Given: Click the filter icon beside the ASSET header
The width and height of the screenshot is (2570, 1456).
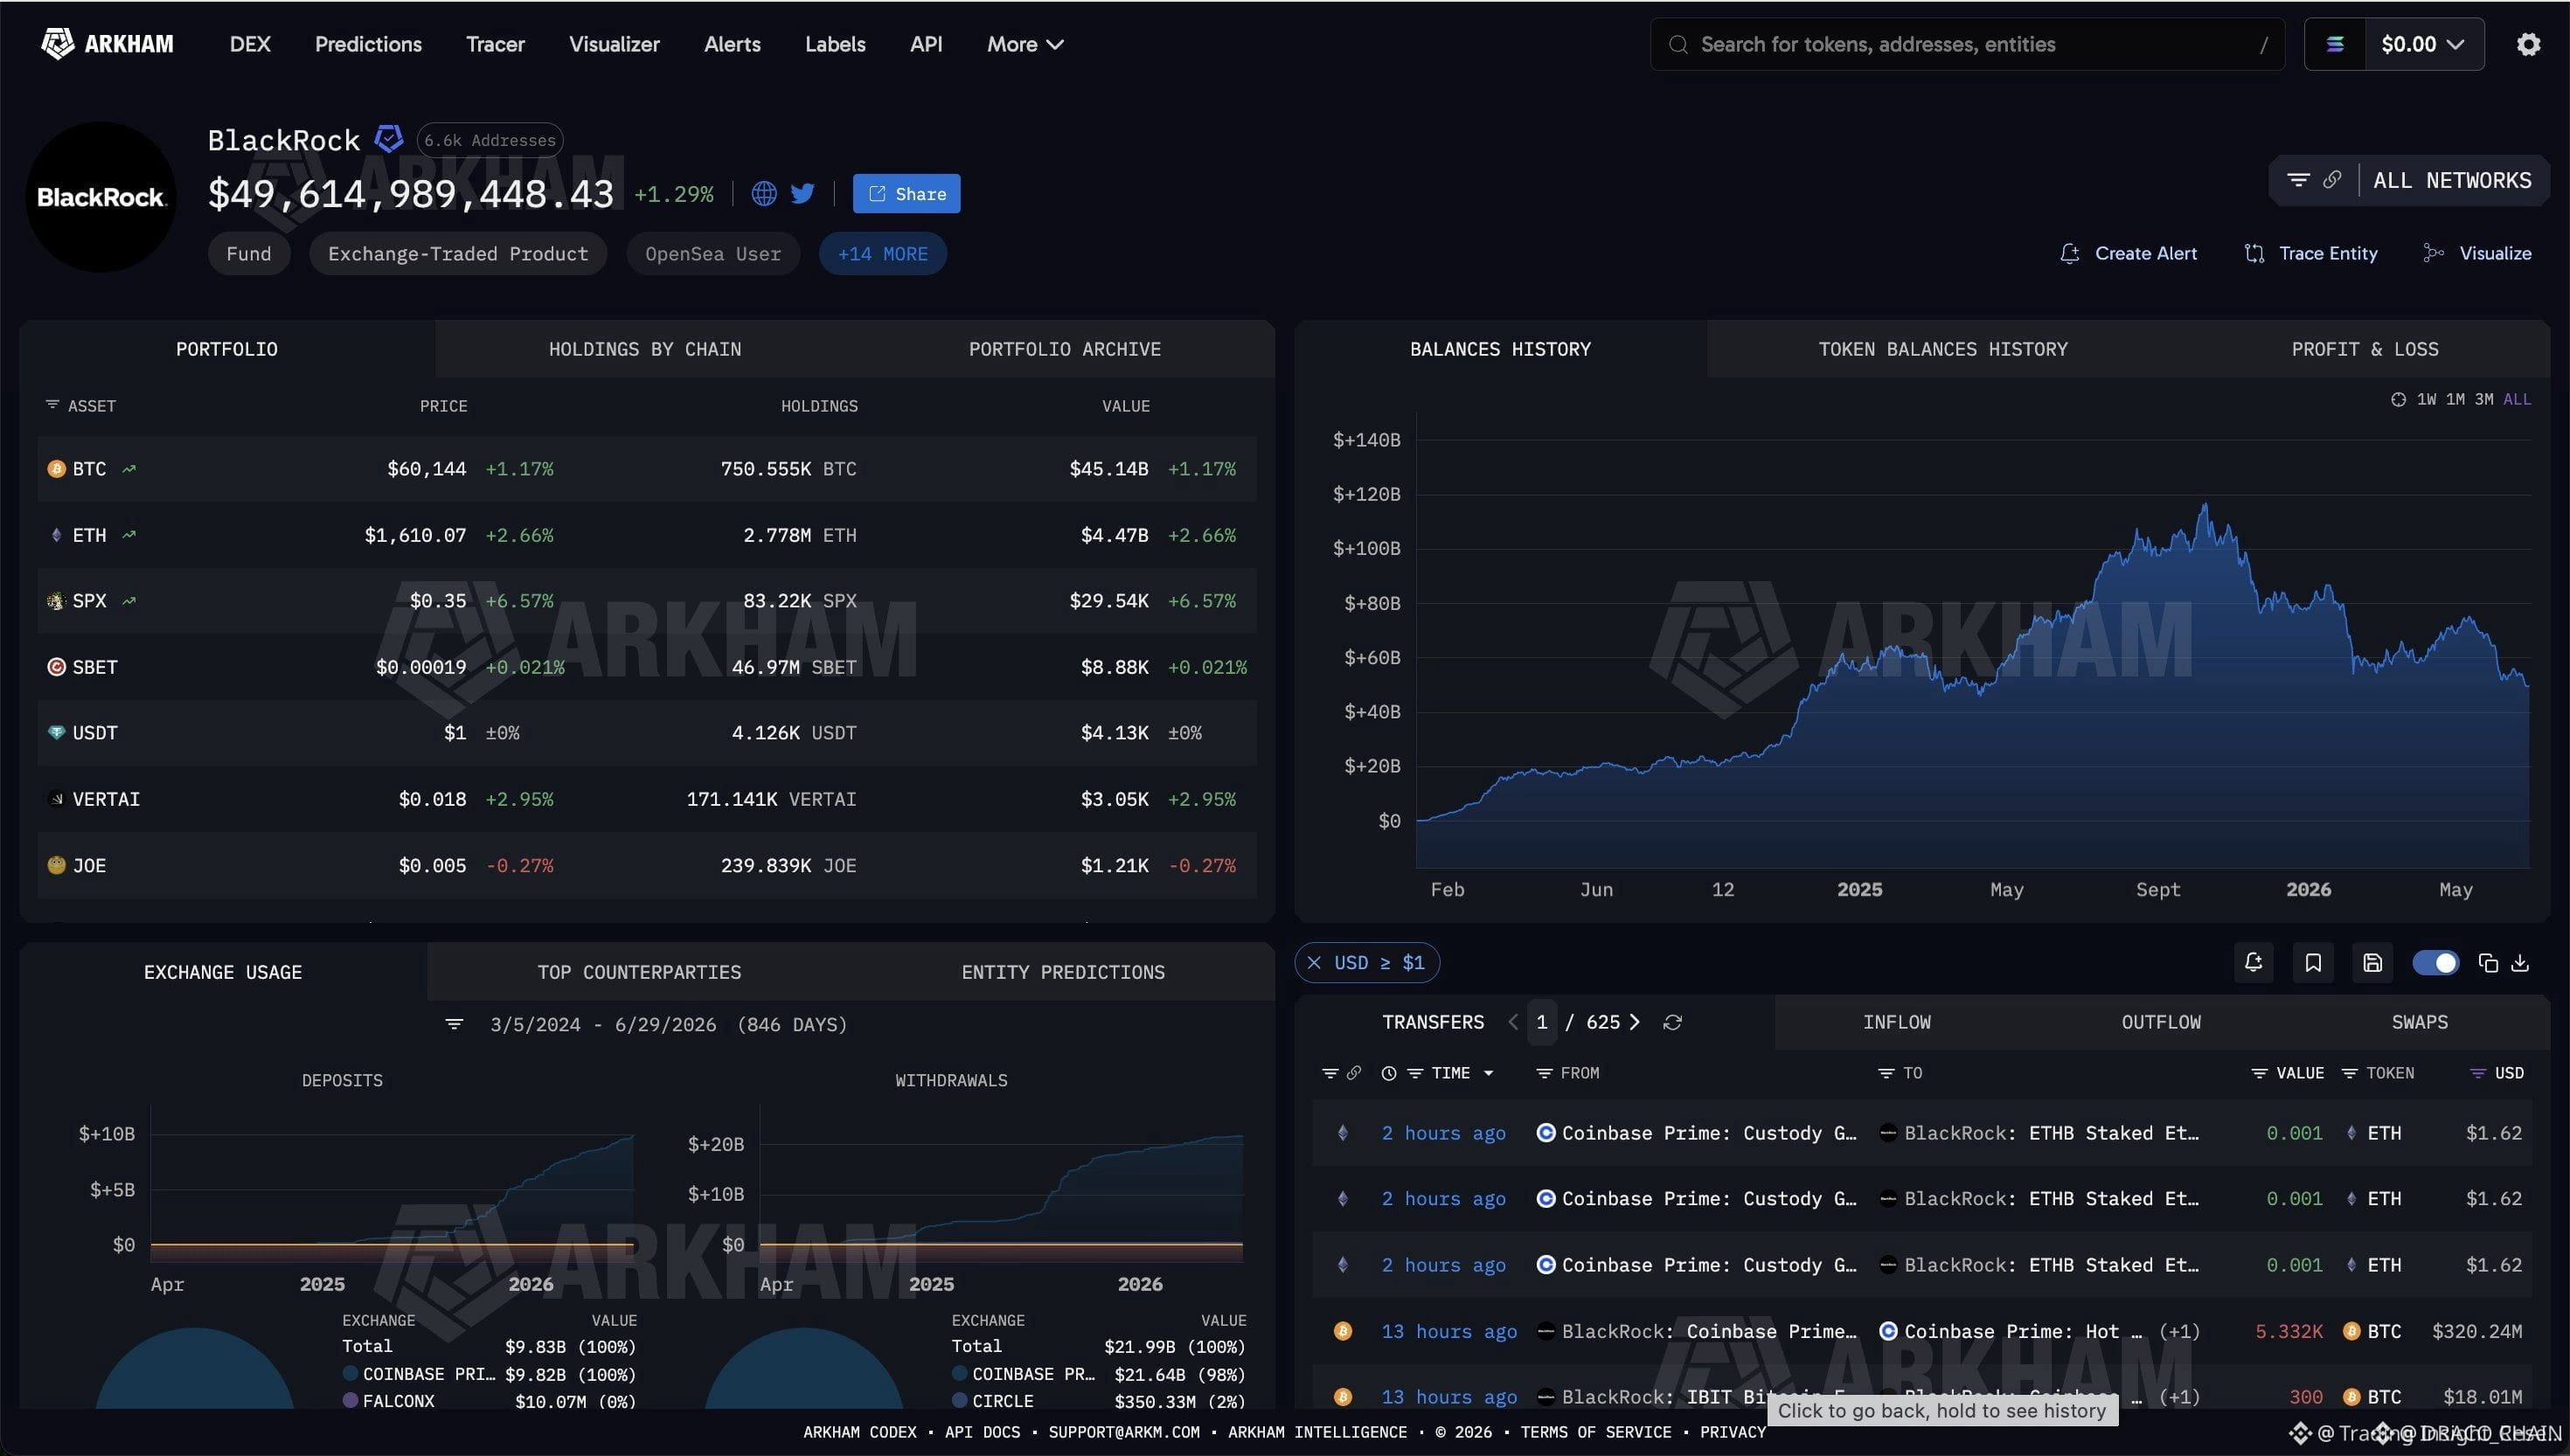Looking at the screenshot, I should 52,405.
